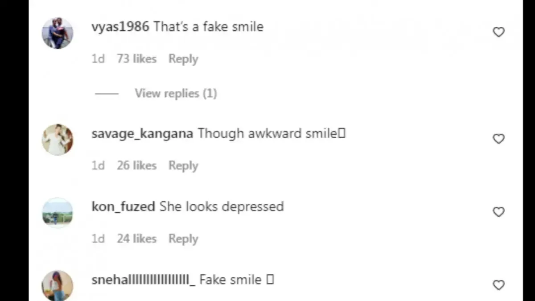View the 26 likes on savage_kangana's comment
This screenshot has width=535, height=301.
(136, 165)
